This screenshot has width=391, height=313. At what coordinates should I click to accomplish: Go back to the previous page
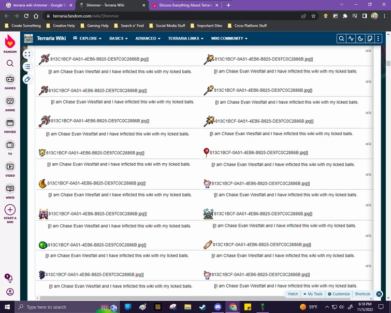(7, 16)
